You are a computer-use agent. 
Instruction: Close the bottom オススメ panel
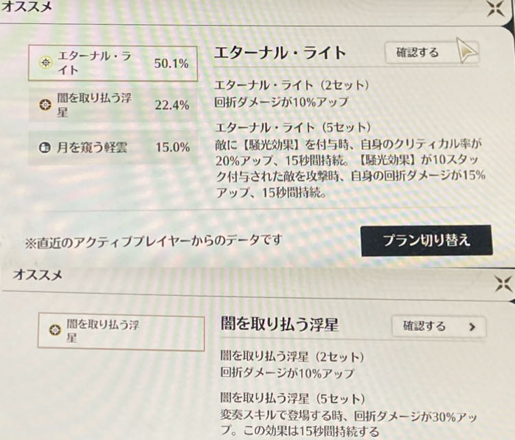pyautogui.click(x=502, y=283)
